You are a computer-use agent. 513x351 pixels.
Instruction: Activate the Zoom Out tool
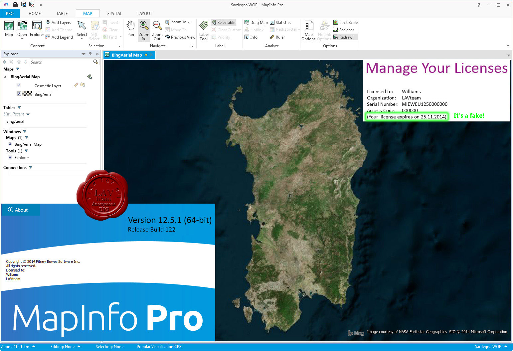coord(157,30)
